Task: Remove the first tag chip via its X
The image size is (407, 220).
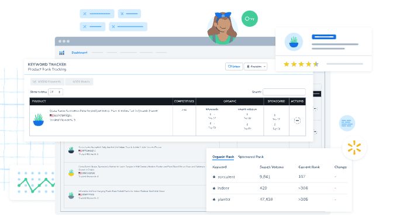Action: (85, 14)
